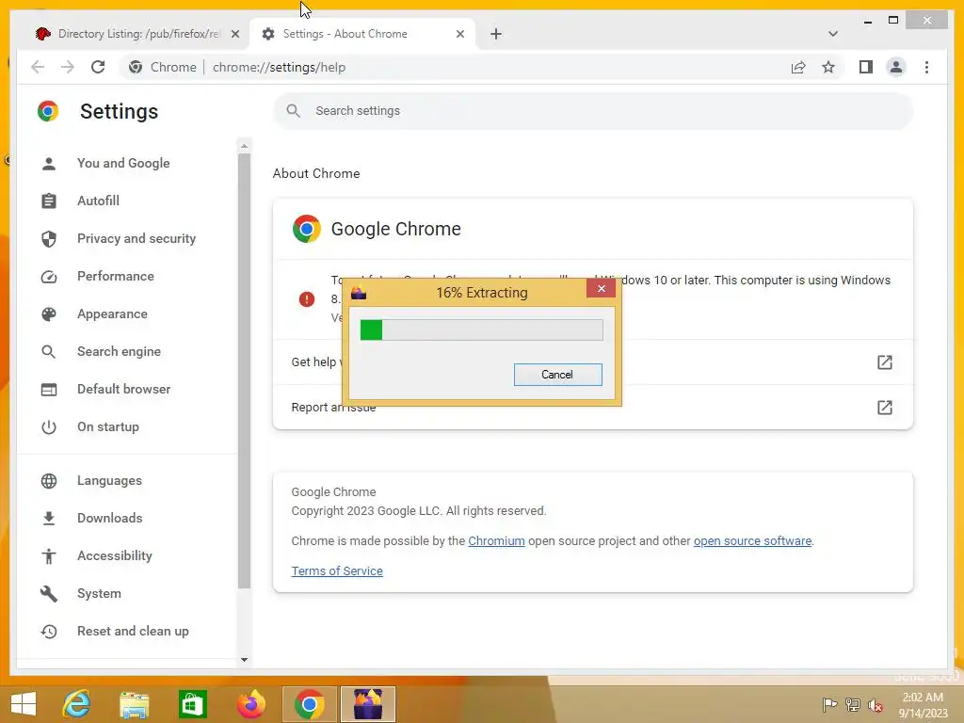Image resolution: width=964 pixels, height=723 pixels.
Task: Go back using the browser back arrow
Action: [38, 67]
